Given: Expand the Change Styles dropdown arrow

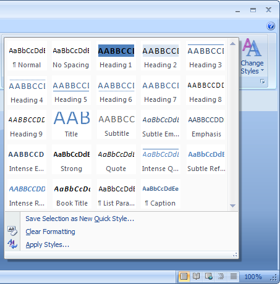Looking at the screenshot, I should (263, 70).
